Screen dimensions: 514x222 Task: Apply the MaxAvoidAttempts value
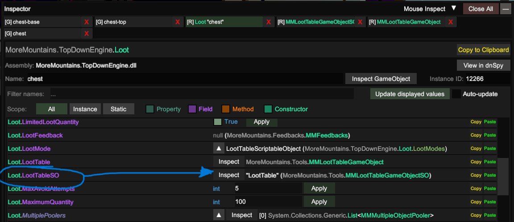(x=319, y=188)
